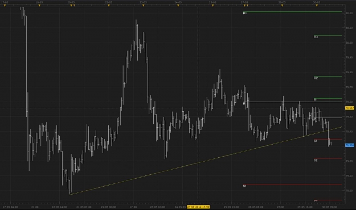This screenshot has height=210, width=356.
Task: Click the 23-05 10:00 time axis label
Action: (158, 207)
